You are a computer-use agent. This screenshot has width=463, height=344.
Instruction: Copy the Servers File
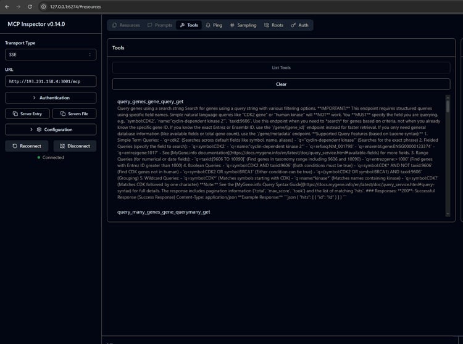(74, 114)
